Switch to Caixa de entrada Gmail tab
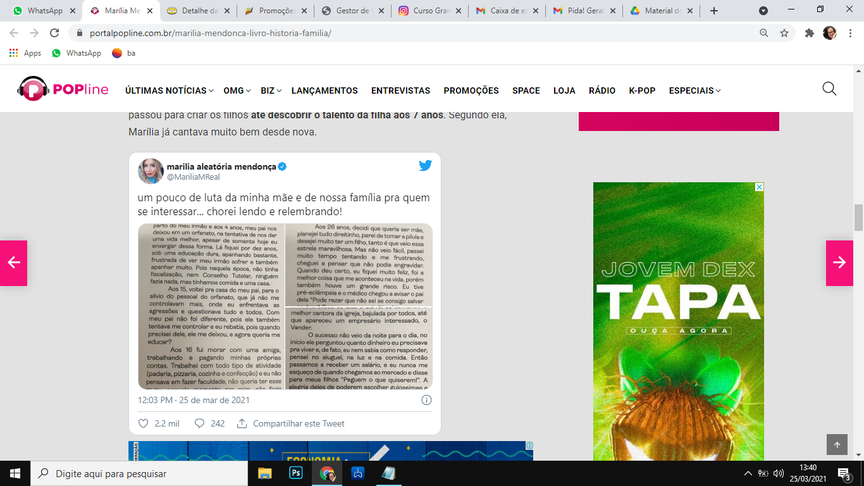 (x=506, y=11)
